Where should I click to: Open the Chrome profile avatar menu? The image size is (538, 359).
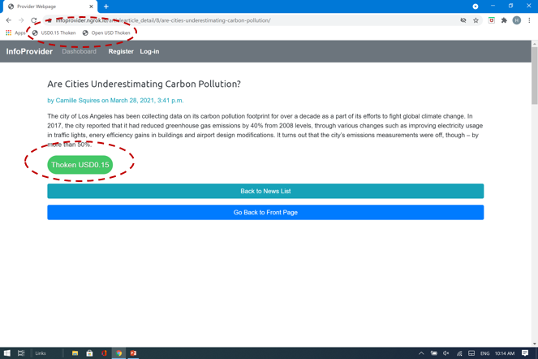[x=516, y=20]
